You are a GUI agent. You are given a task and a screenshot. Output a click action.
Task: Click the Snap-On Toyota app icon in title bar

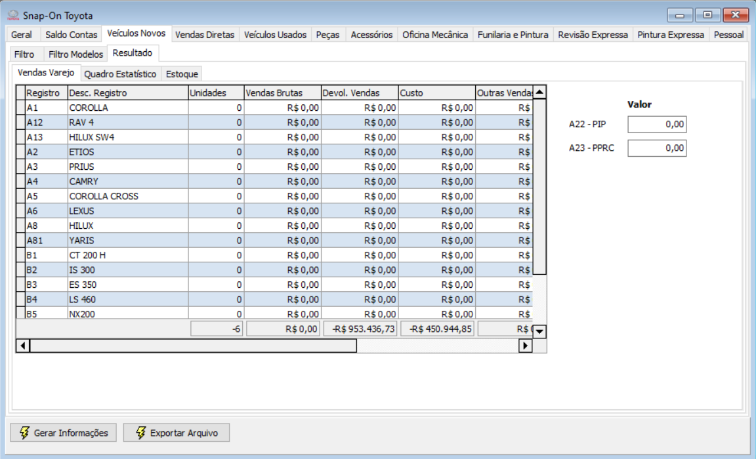point(13,16)
